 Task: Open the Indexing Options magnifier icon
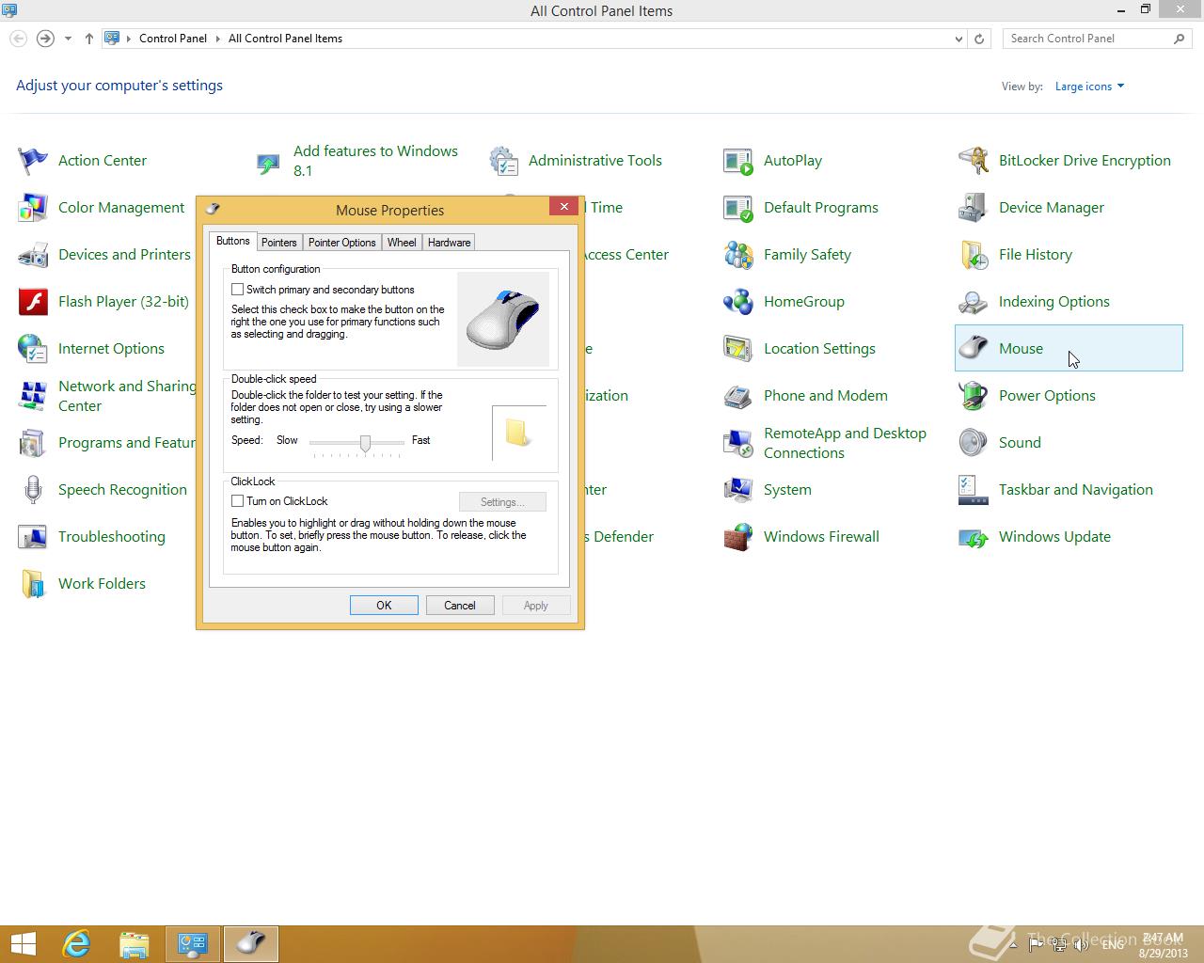[974, 302]
